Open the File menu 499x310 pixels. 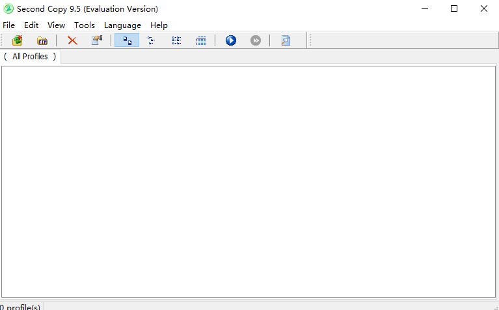[x=8, y=25]
